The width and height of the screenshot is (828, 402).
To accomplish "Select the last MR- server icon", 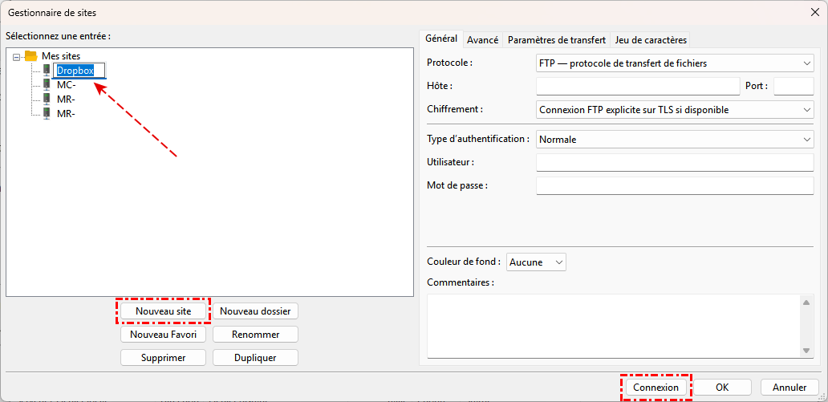I will click(x=47, y=113).
